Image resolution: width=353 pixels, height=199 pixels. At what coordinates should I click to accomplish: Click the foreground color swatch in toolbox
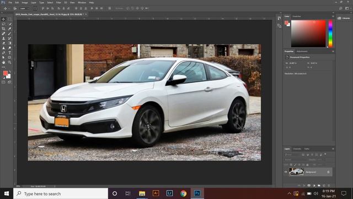point(5,73)
